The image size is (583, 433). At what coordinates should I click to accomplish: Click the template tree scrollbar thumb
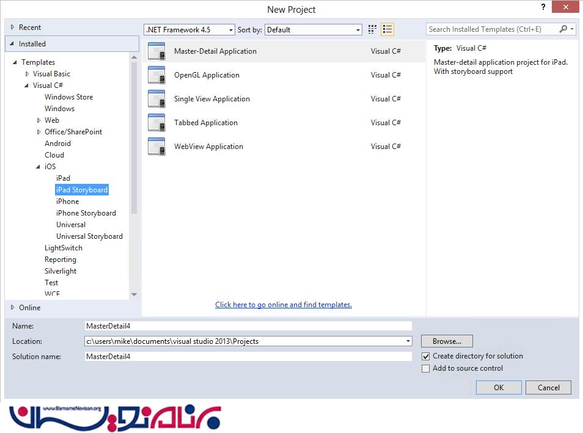(134, 138)
